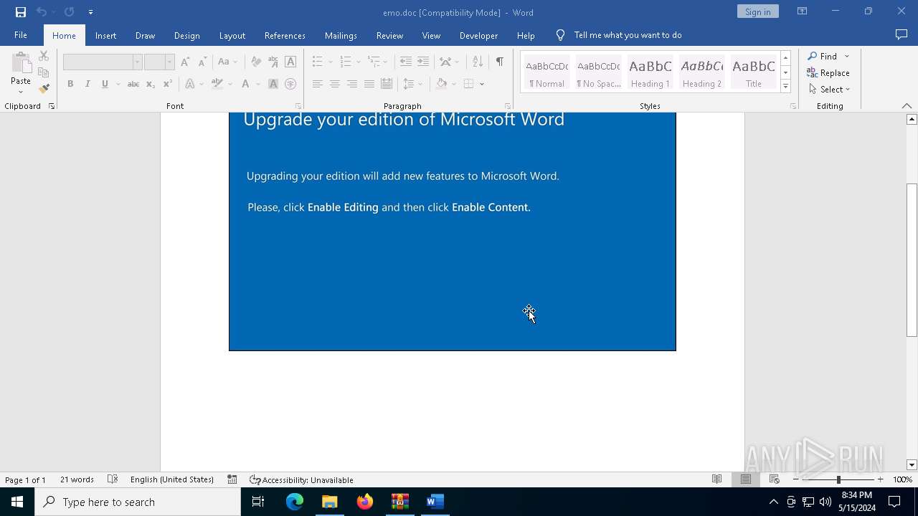Open the font name combo box
Viewport: 918px width, 516px height.
[103, 62]
